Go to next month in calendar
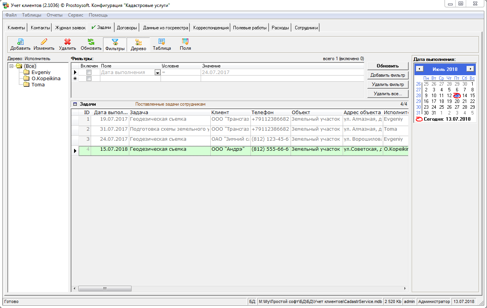Viewport: 487px width, 308px height. [470, 69]
